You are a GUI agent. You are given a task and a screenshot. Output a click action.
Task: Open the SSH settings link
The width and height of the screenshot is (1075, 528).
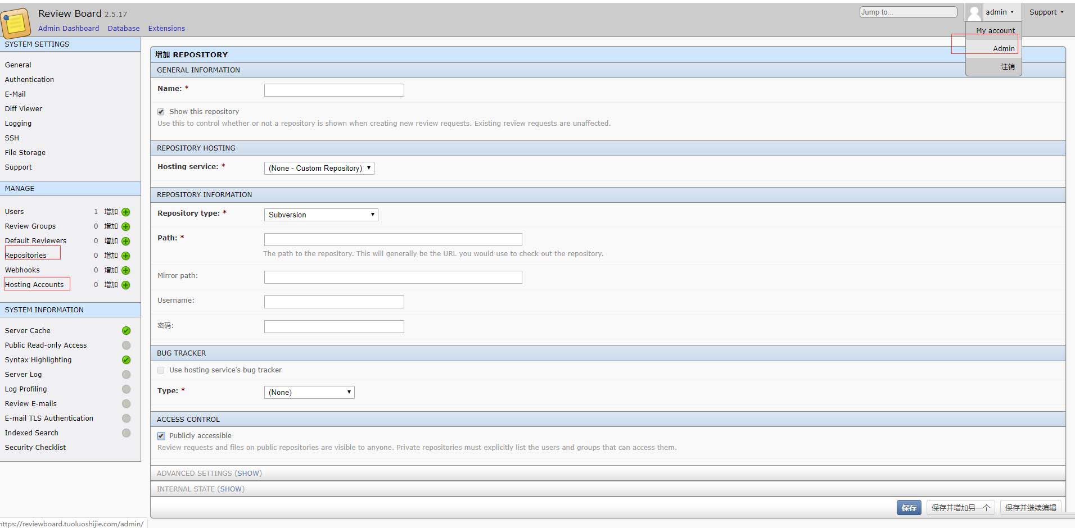12,138
